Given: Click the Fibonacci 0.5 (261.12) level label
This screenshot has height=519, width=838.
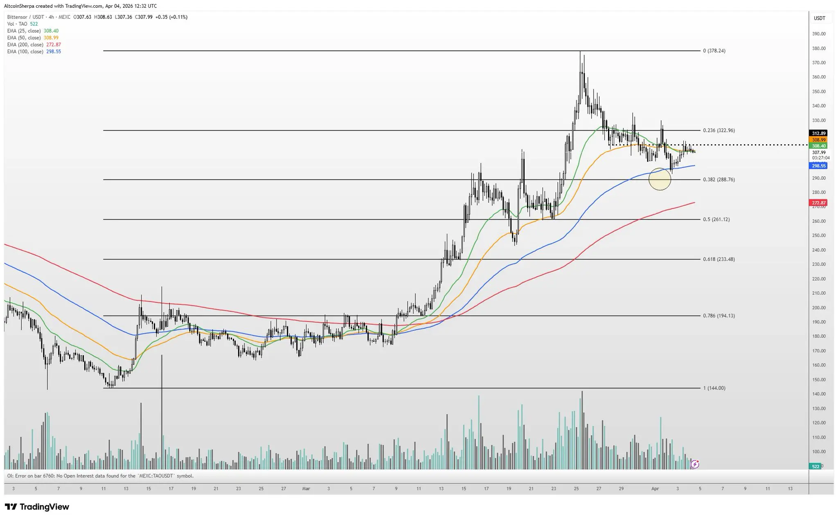Looking at the screenshot, I should click(x=716, y=219).
